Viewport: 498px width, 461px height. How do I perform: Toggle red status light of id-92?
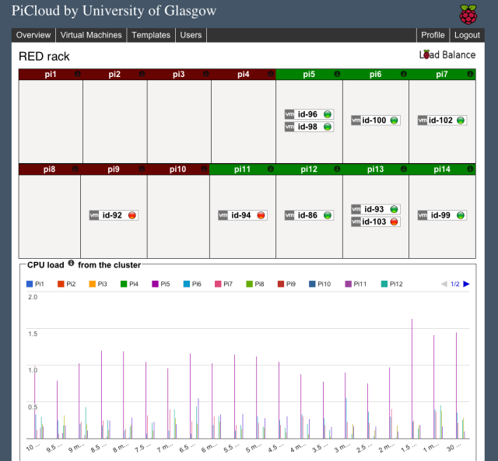[x=132, y=215]
